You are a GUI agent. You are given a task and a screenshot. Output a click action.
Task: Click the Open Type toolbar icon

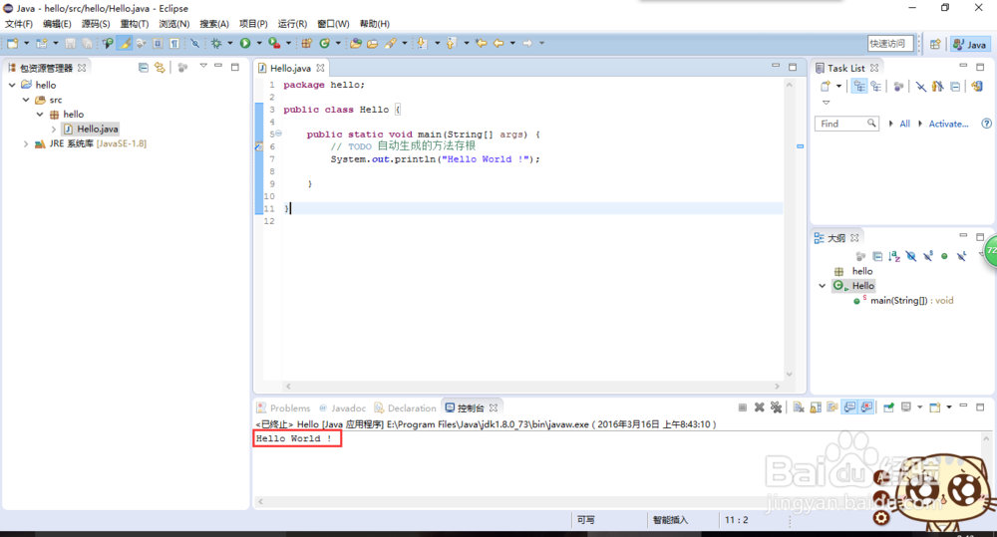pos(356,43)
